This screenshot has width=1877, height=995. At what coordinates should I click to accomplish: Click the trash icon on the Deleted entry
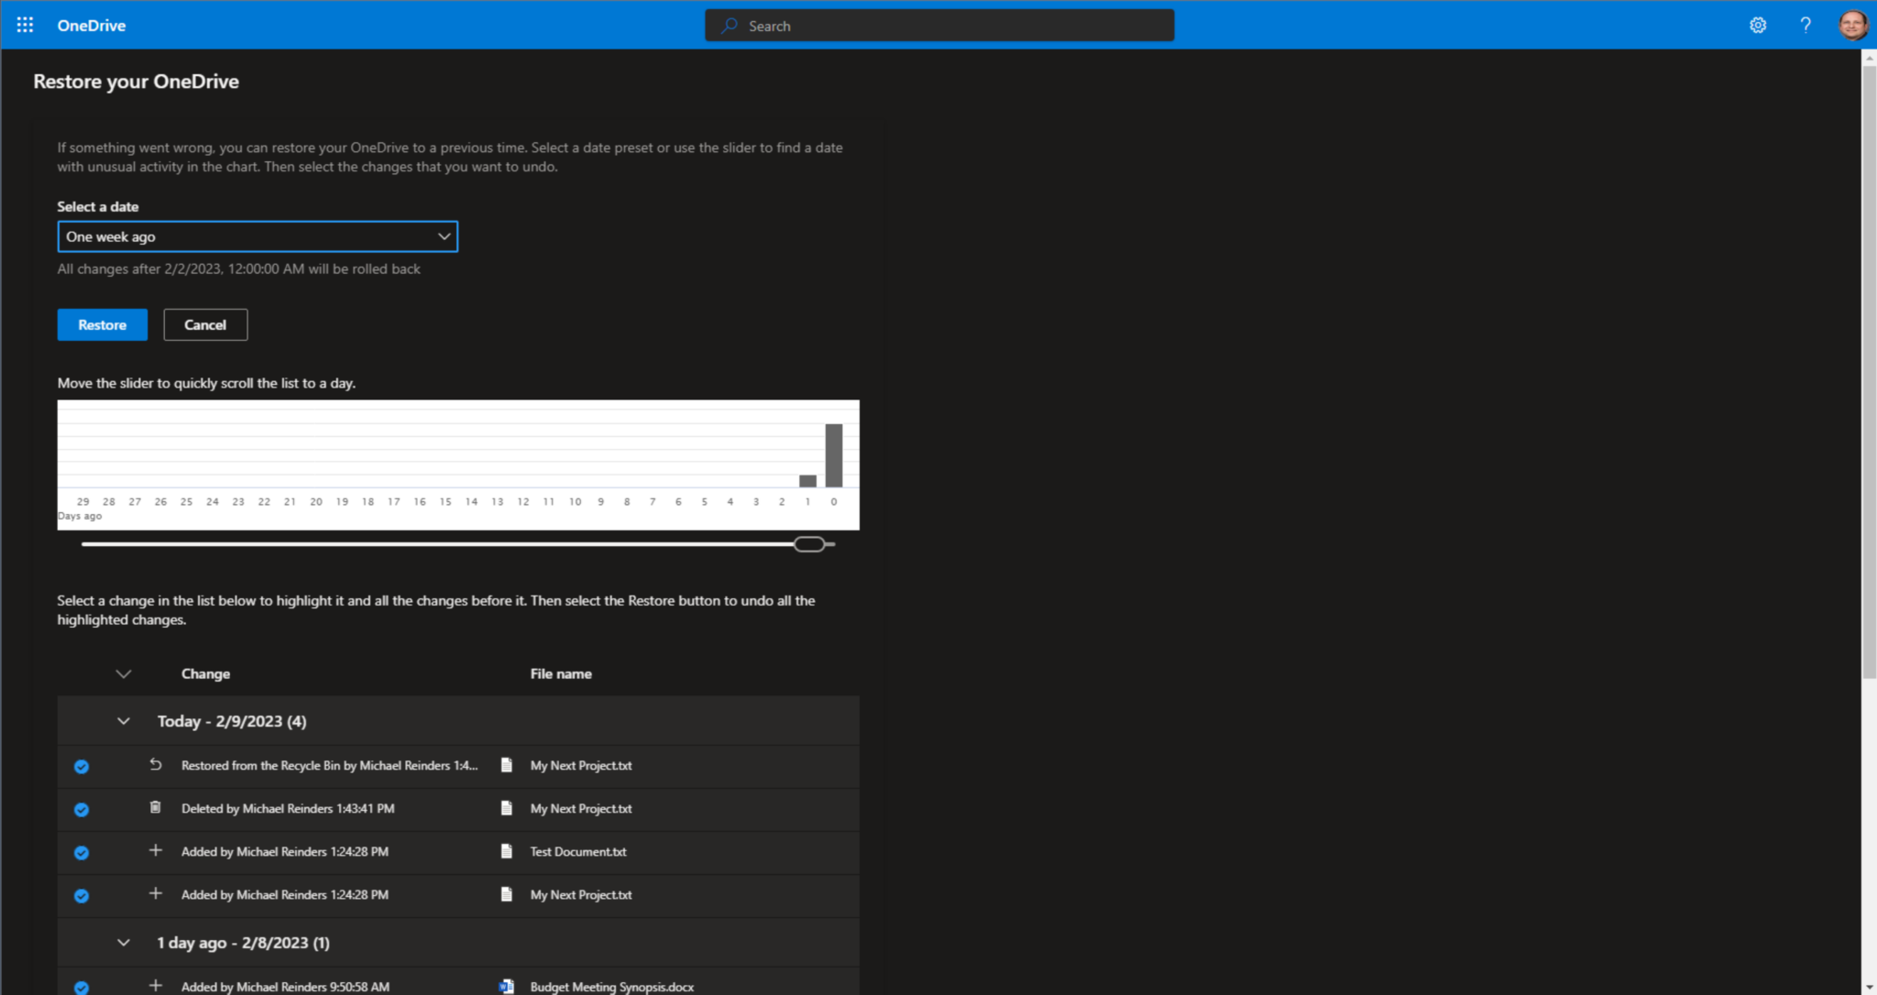(156, 807)
